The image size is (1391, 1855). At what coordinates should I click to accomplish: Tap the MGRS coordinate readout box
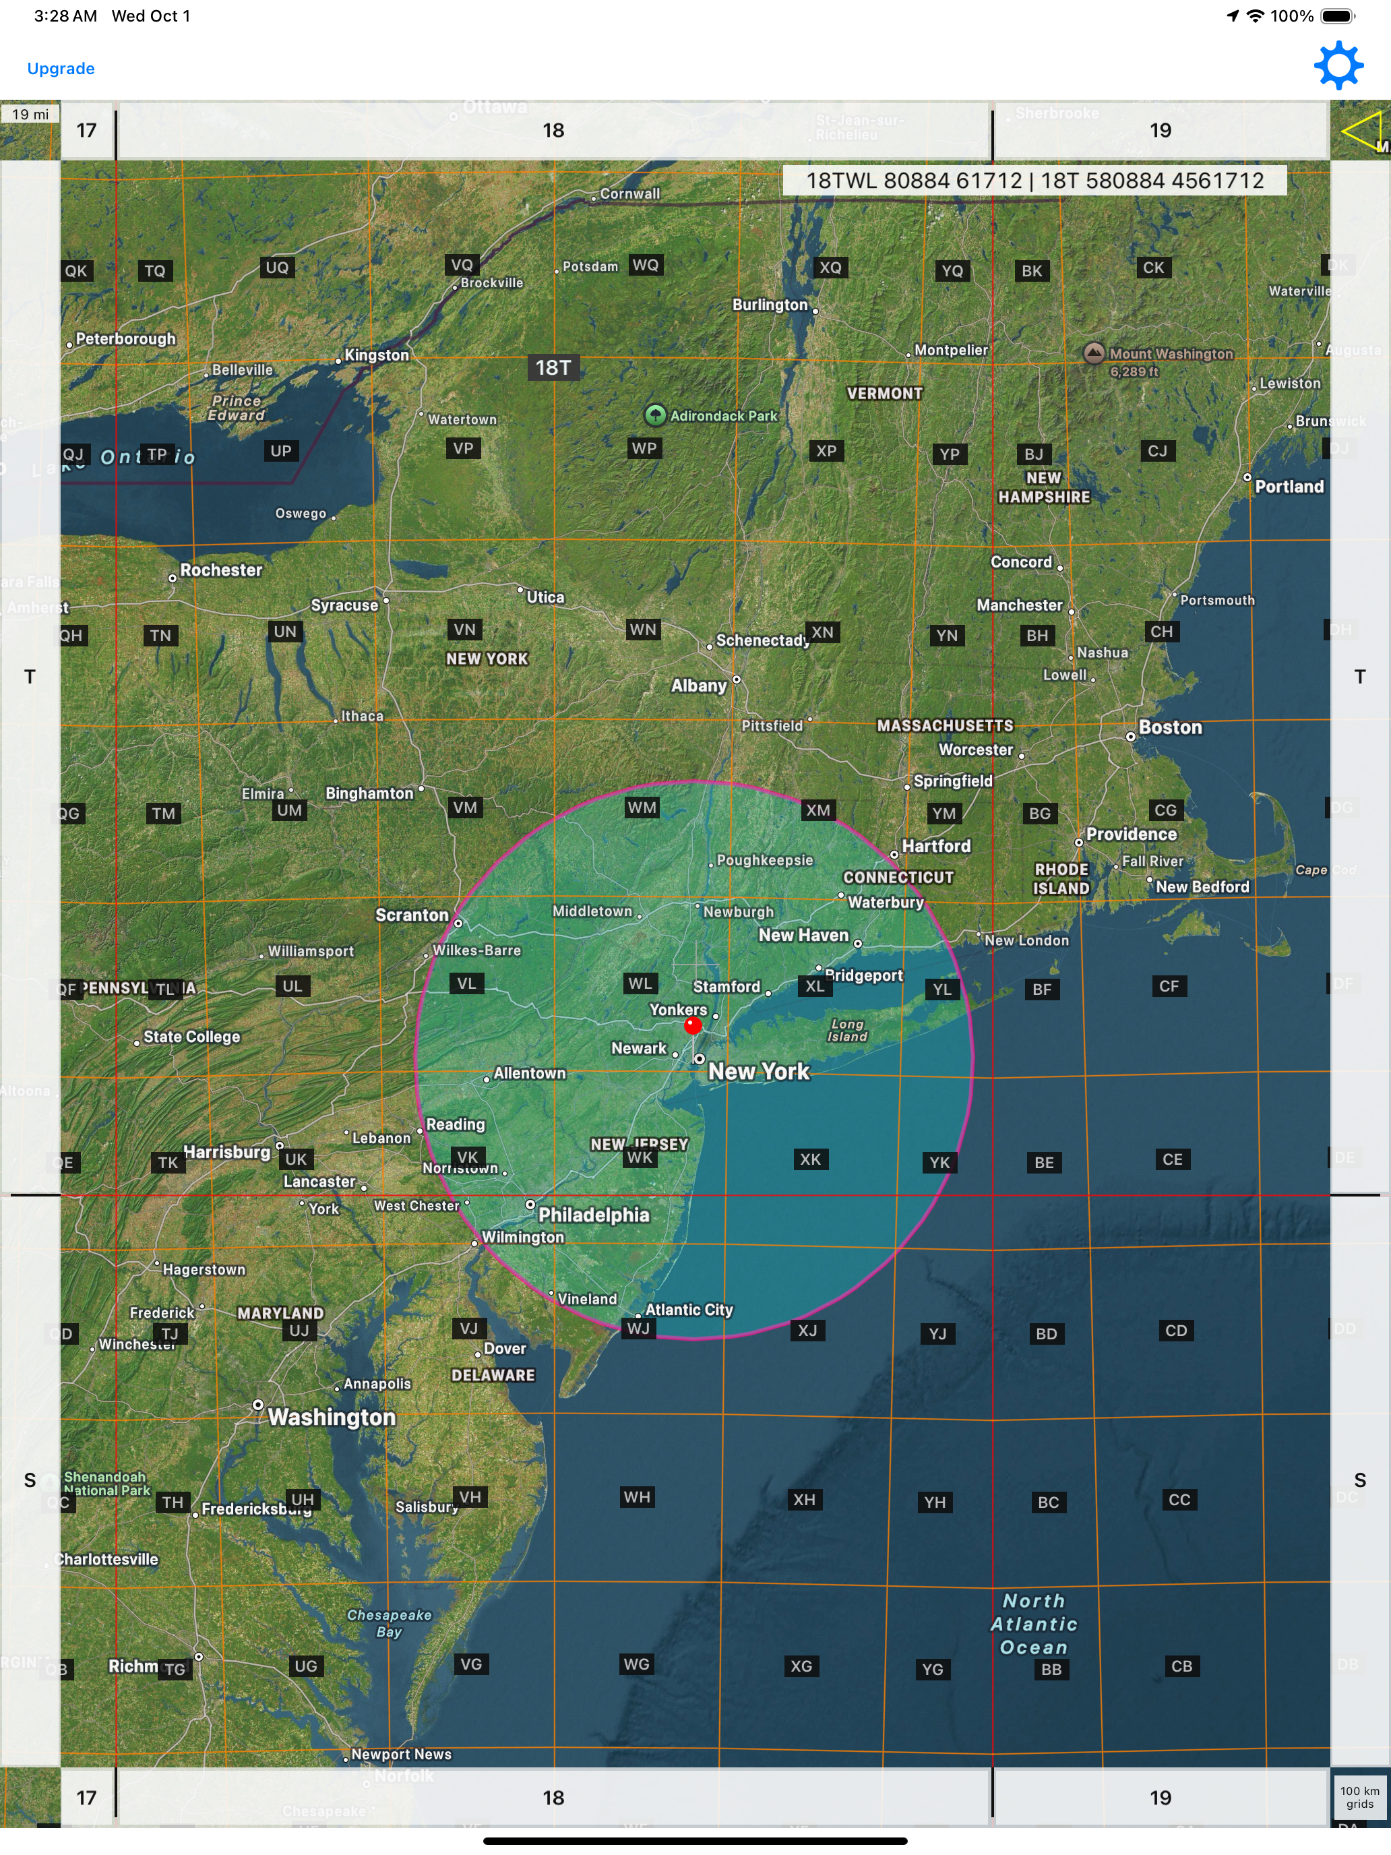[x=1034, y=180]
